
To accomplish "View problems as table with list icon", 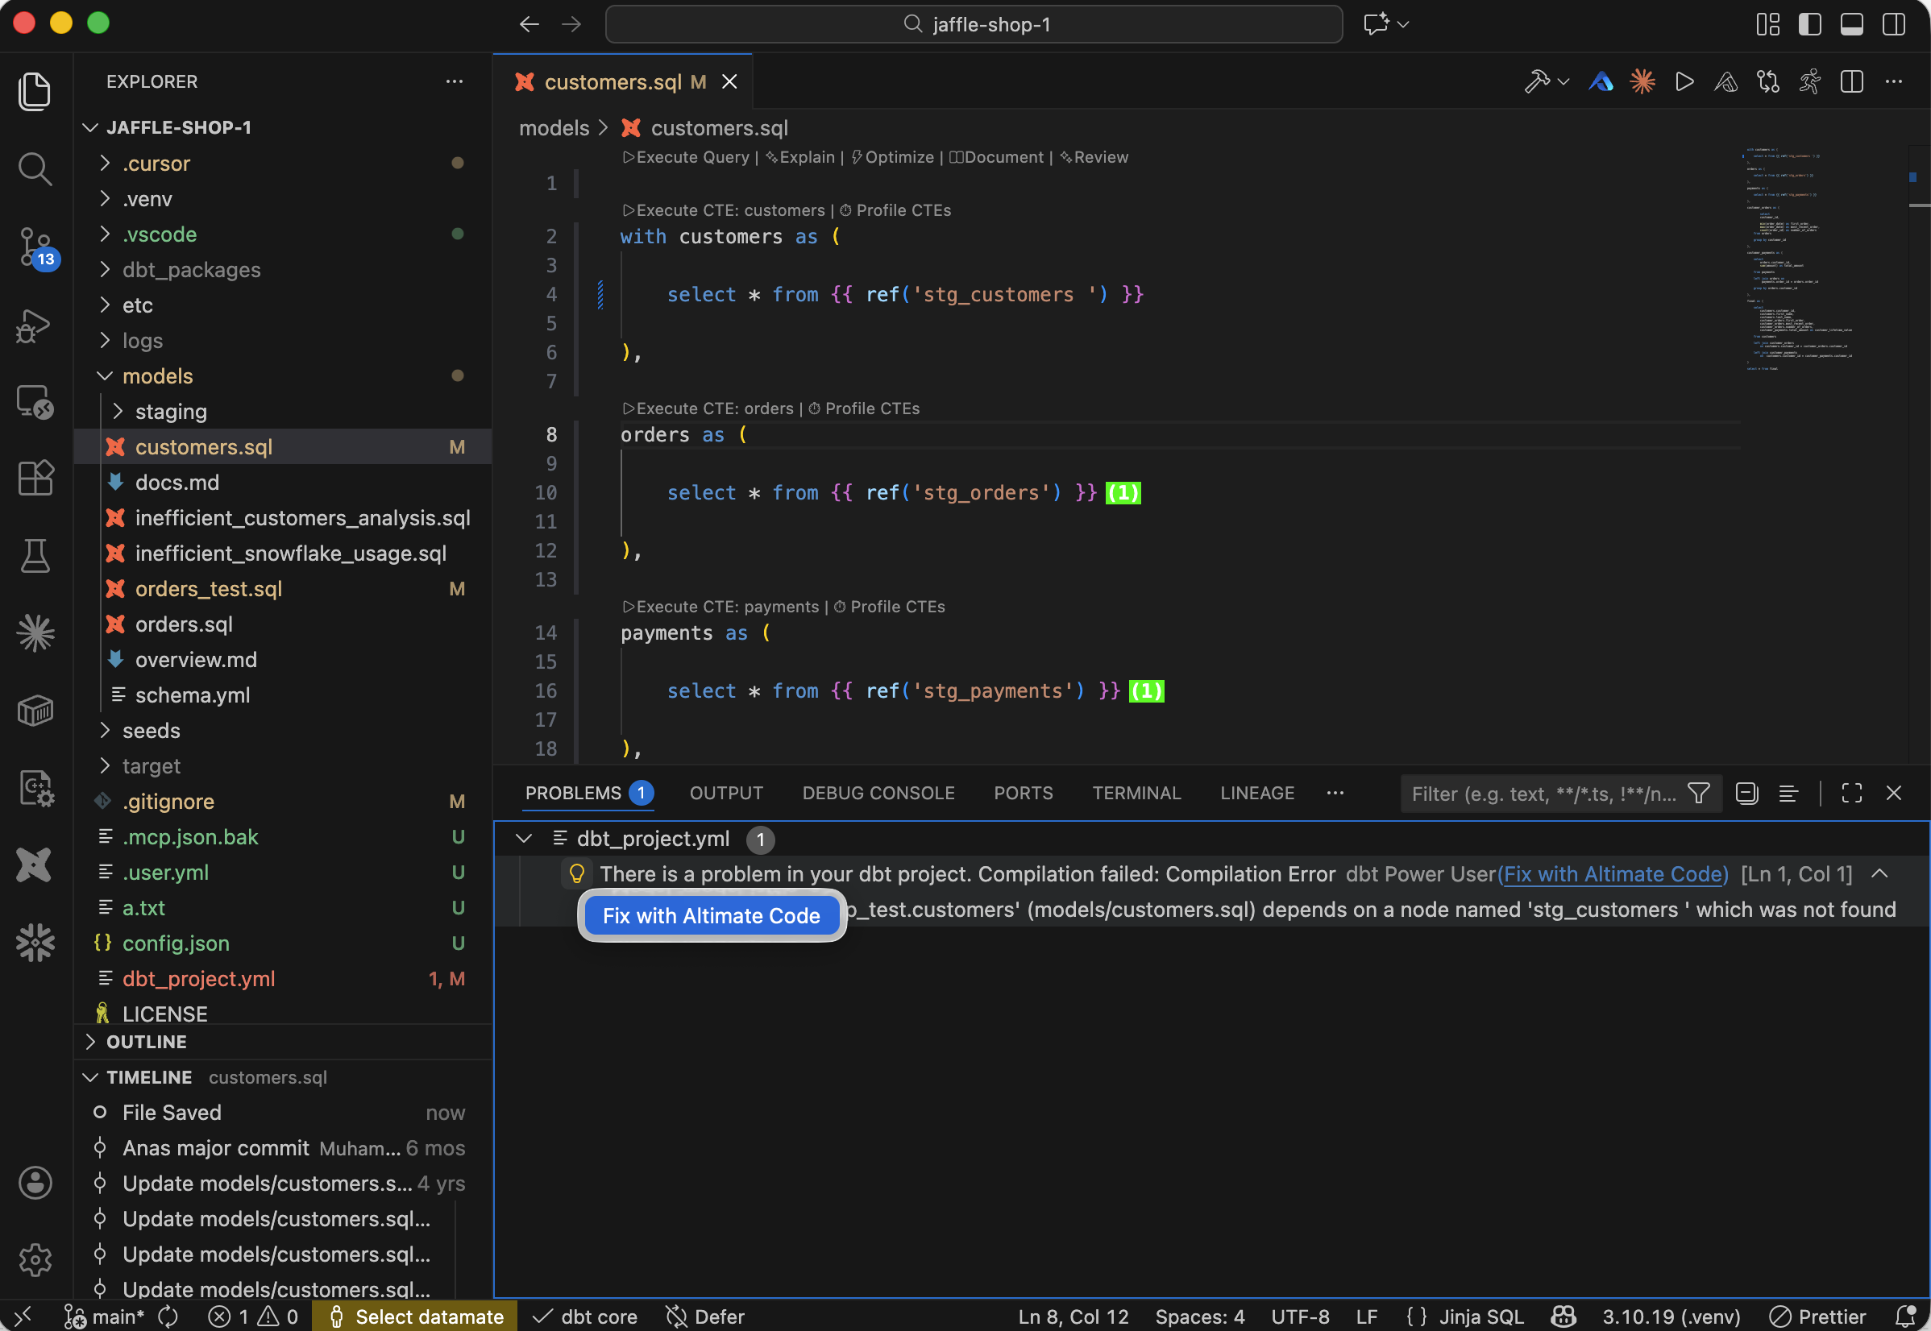I will (x=1788, y=793).
